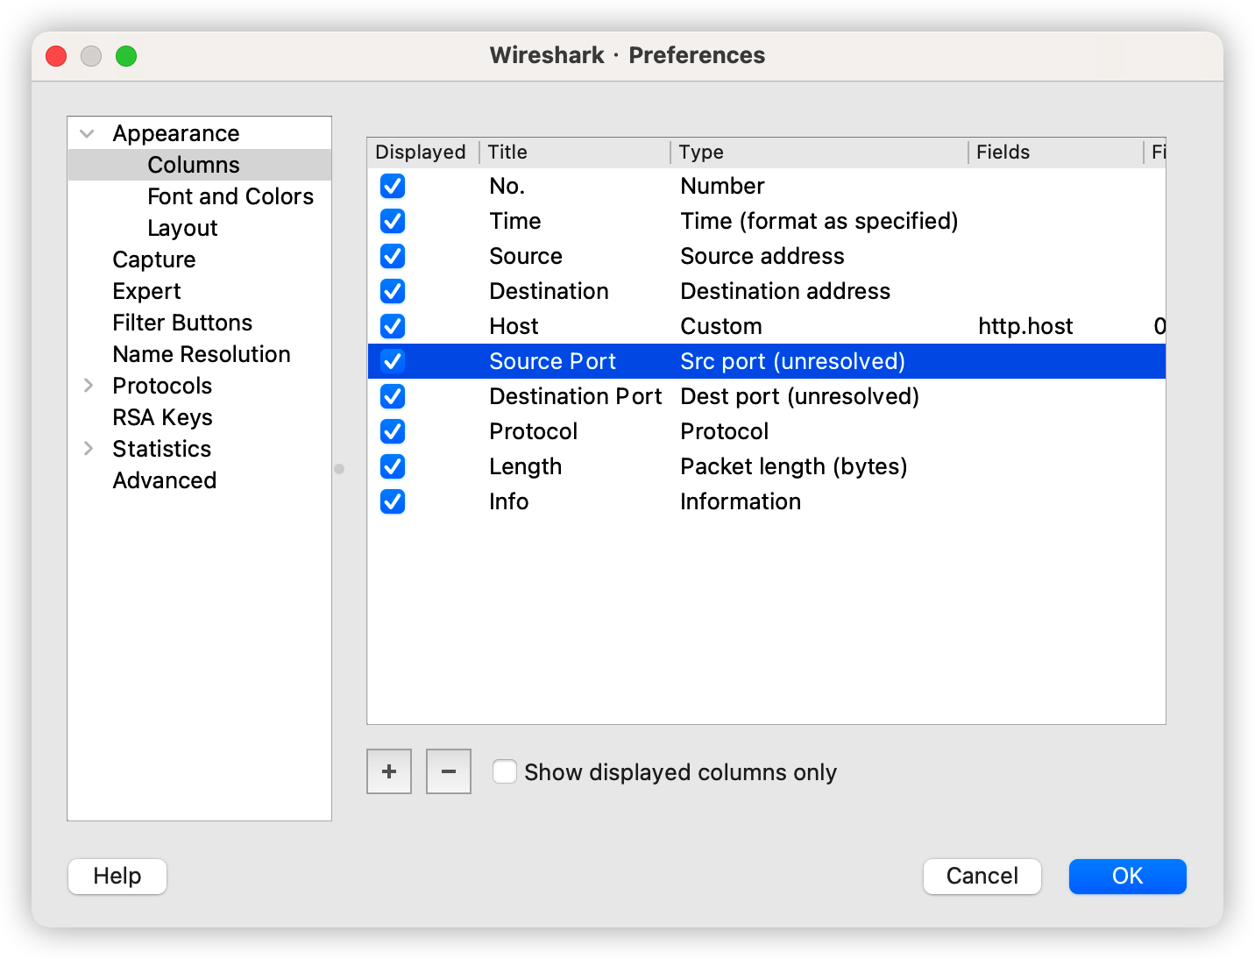Click the 'Time (format as specified)' type cell
This screenshot has width=1255, height=959.
tap(819, 221)
